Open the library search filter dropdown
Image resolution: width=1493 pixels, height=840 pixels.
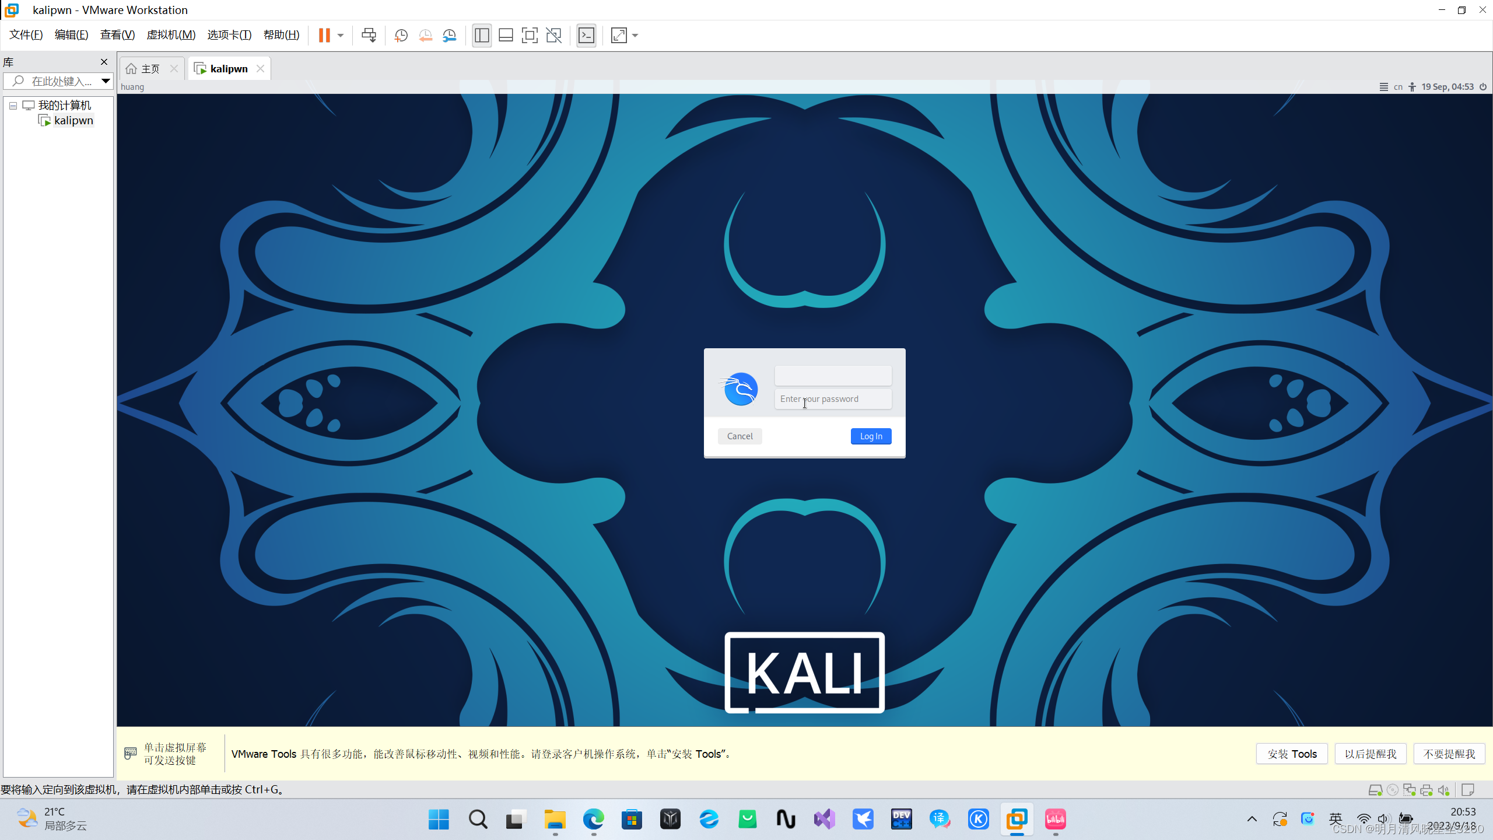[106, 81]
